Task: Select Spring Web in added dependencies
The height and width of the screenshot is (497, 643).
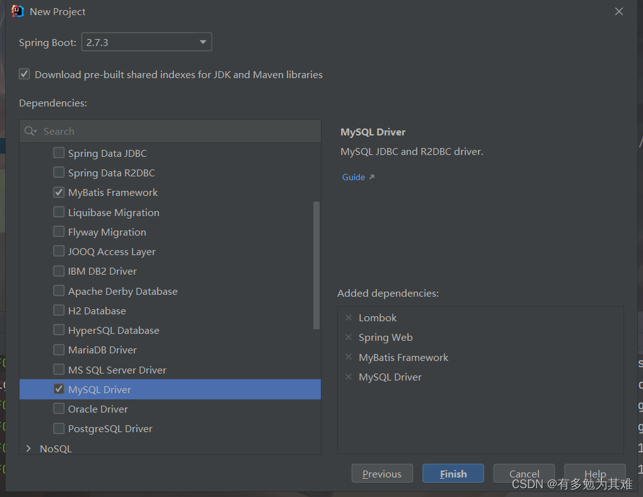Action: pos(385,337)
